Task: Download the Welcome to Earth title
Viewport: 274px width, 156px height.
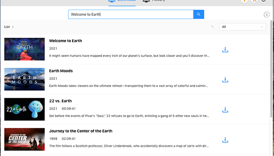Action: pyautogui.click(x=225, y=50)
